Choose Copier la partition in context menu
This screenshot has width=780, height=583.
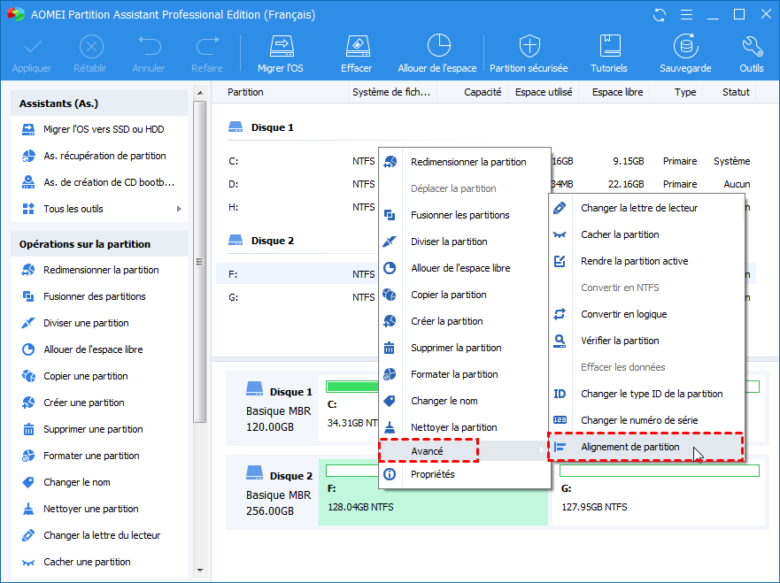[465, 295]
